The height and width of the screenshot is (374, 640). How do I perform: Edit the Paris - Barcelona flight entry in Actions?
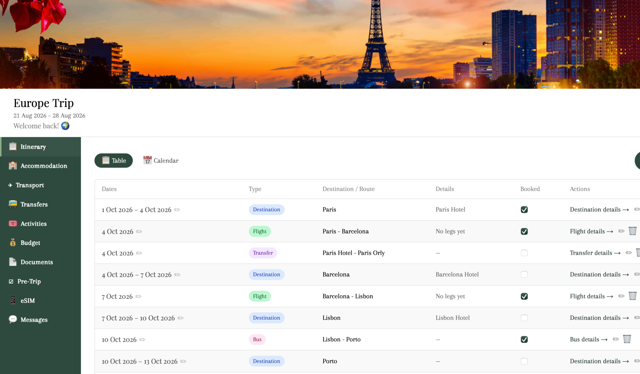[x=621, y=231]
